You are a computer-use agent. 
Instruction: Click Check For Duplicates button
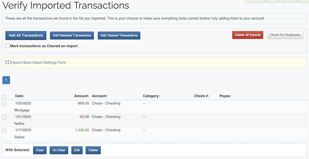pyautogui.click(x=285, y=35)
